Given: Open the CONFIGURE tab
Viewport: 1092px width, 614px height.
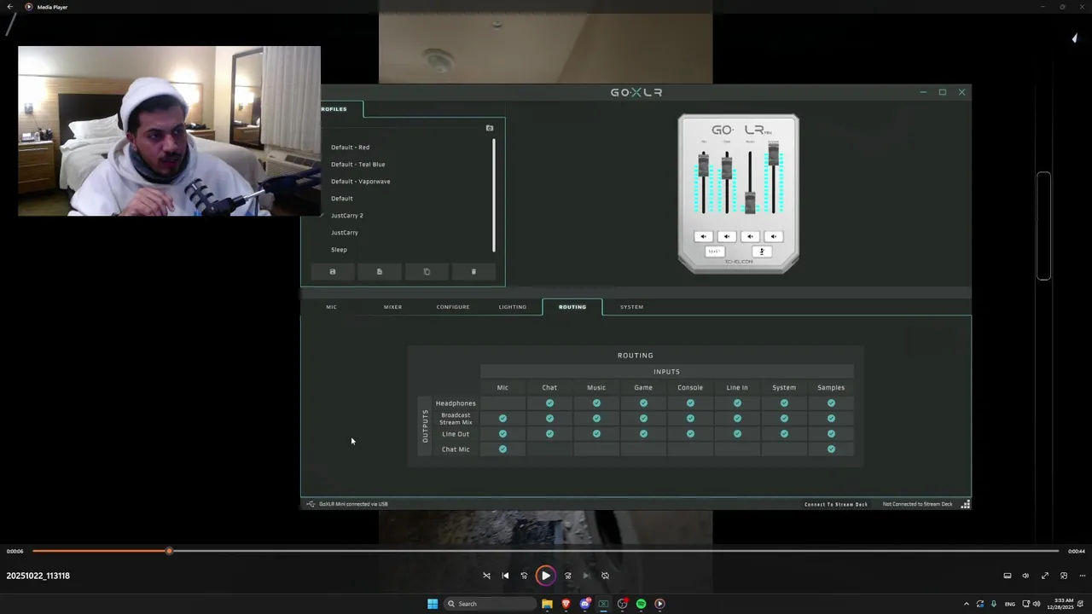Looking at the screenshot, I should tap(453, 307).
